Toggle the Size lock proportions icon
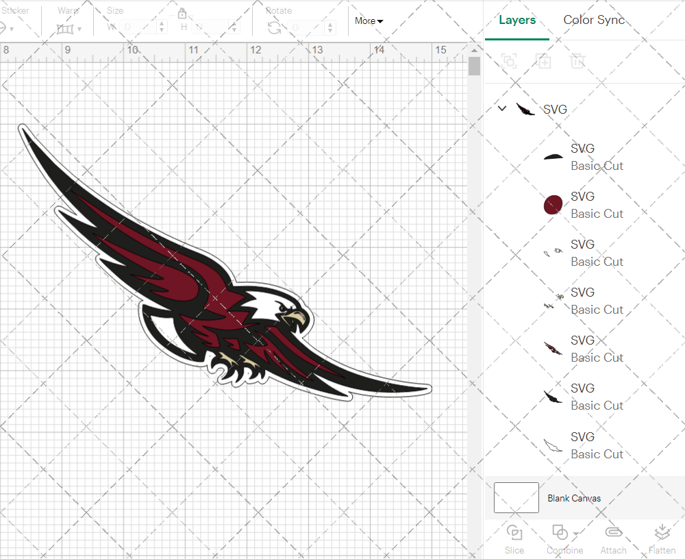685x559 pixels. [x=182, y=13]
